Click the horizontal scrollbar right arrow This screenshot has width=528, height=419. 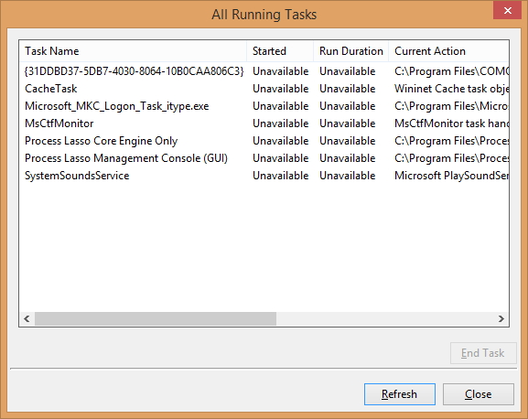(501, 318)
